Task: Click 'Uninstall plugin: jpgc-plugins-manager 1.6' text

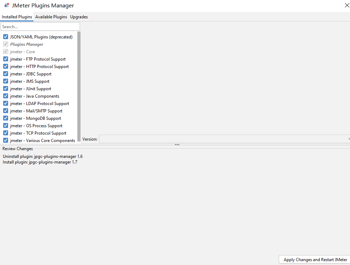Action: coord(43,156)
